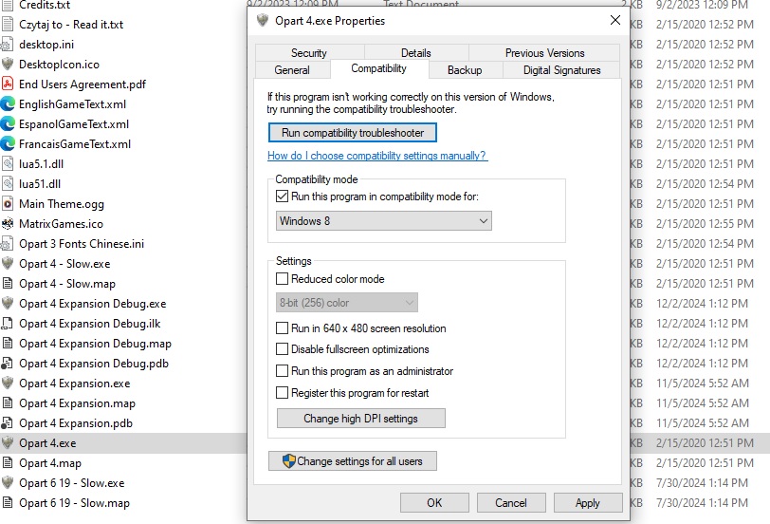This screenshot has height=524, width=770.
Task: Click the 2/15/2020 12:55 PM date for MatrixGames.ico
Action: click(x=705, y=224)
